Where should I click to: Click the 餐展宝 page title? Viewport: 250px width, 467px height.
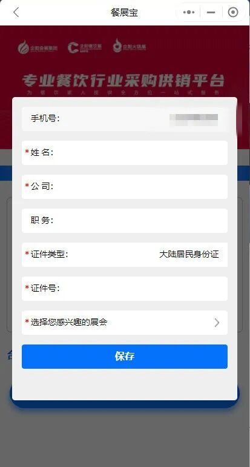click(124, 13)
